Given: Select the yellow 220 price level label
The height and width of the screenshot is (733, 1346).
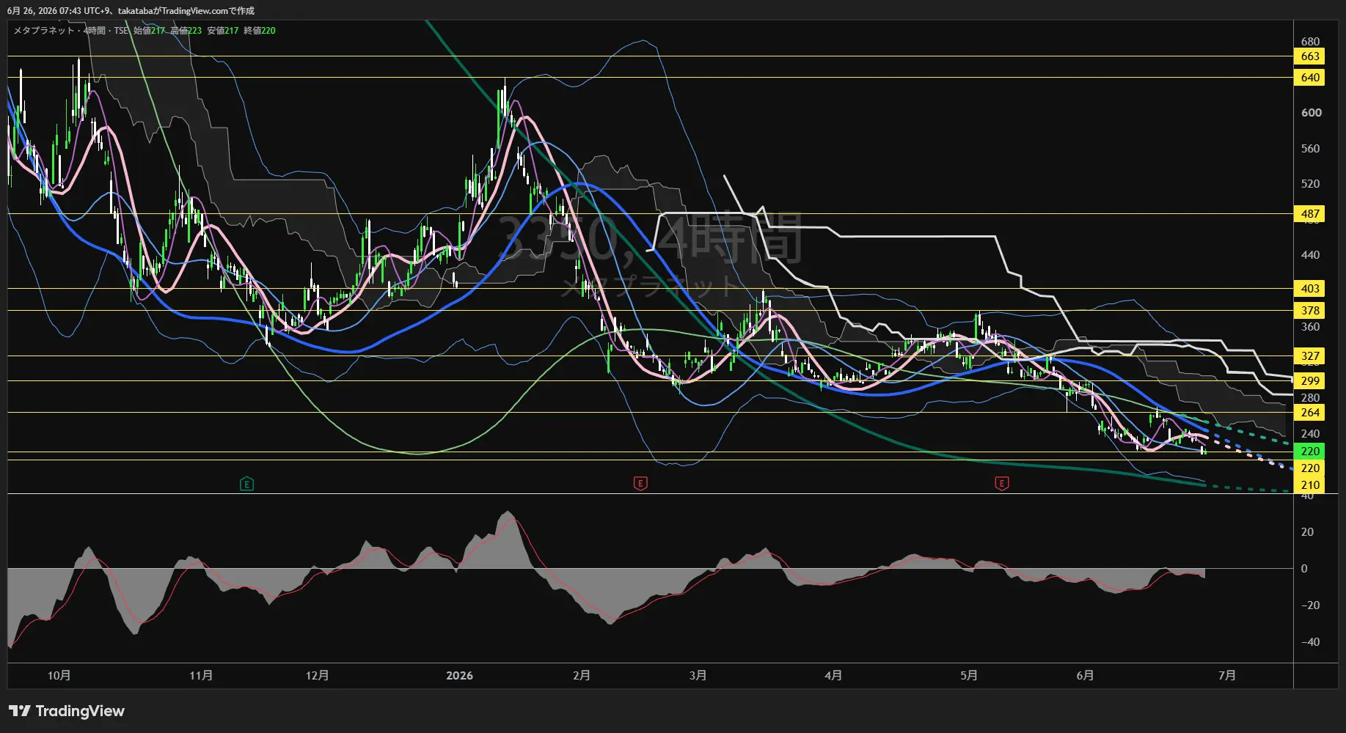Looking at the screenshot, I should point(1309,468).
